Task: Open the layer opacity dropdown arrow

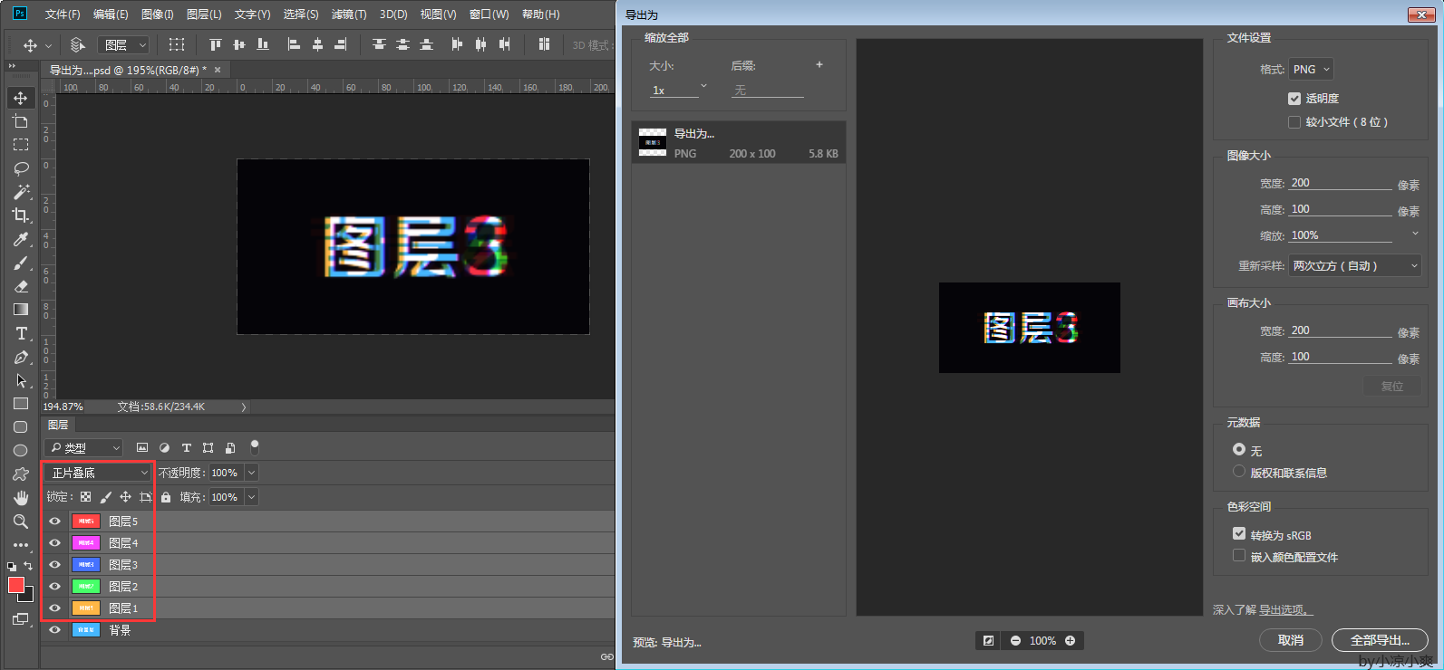Action: tap(252, 473)
